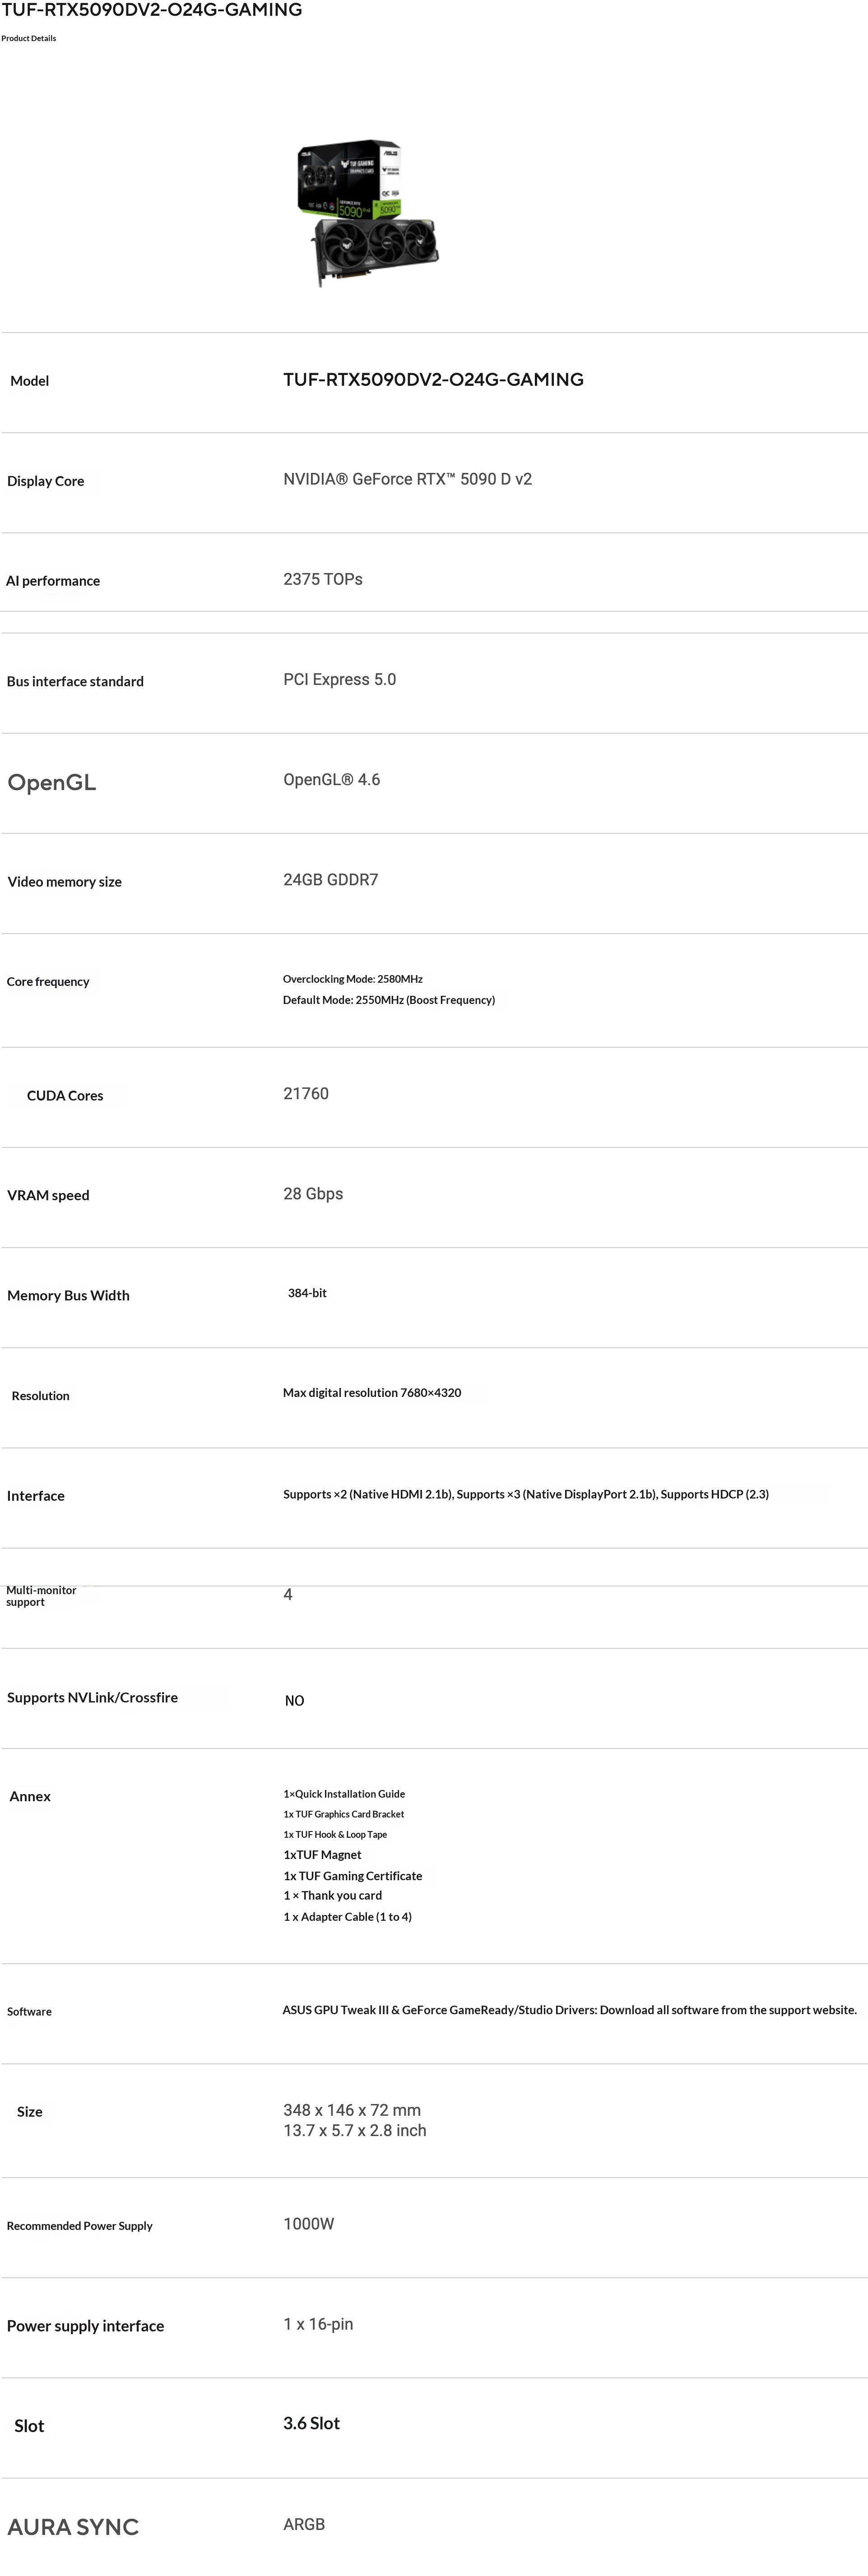Click the 1000W recommended power supply value
Image resolution: width=868 pixels, height=2576 pixels.
pyautogui.click(x=308, y=2224)
